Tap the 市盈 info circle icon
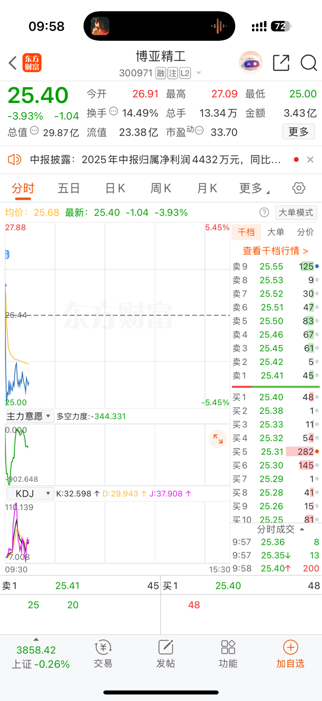This screenshot has width=322, height=701. [x=200, y=131]
